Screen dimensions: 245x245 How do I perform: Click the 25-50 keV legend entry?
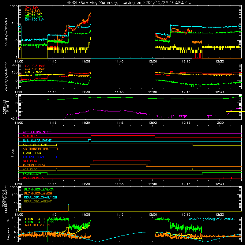(34, 17)
